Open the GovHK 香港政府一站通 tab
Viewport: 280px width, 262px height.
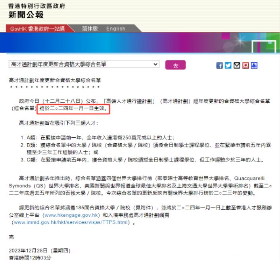point(38,29)
